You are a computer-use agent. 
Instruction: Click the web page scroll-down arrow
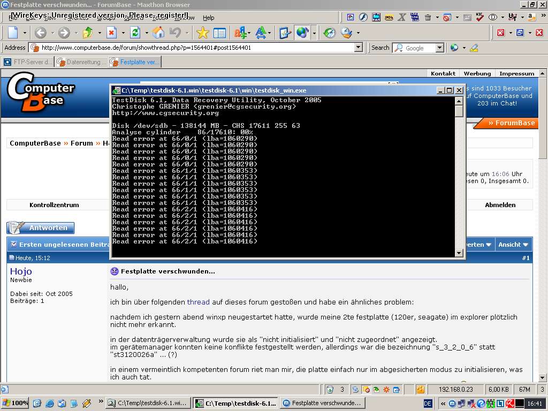click(543, 377)
